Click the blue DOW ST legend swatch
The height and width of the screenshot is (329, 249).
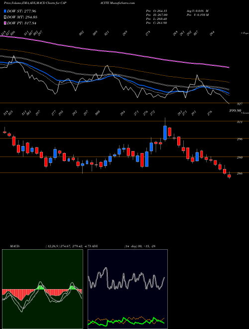[x=5, y=11]
